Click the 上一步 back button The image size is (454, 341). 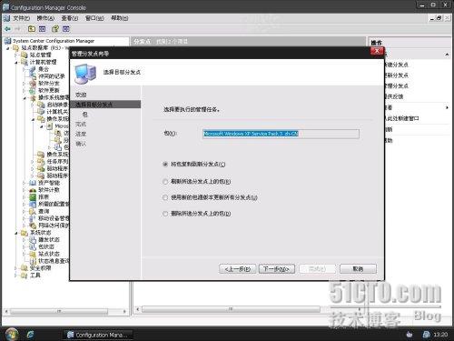(x=237, y=269)
